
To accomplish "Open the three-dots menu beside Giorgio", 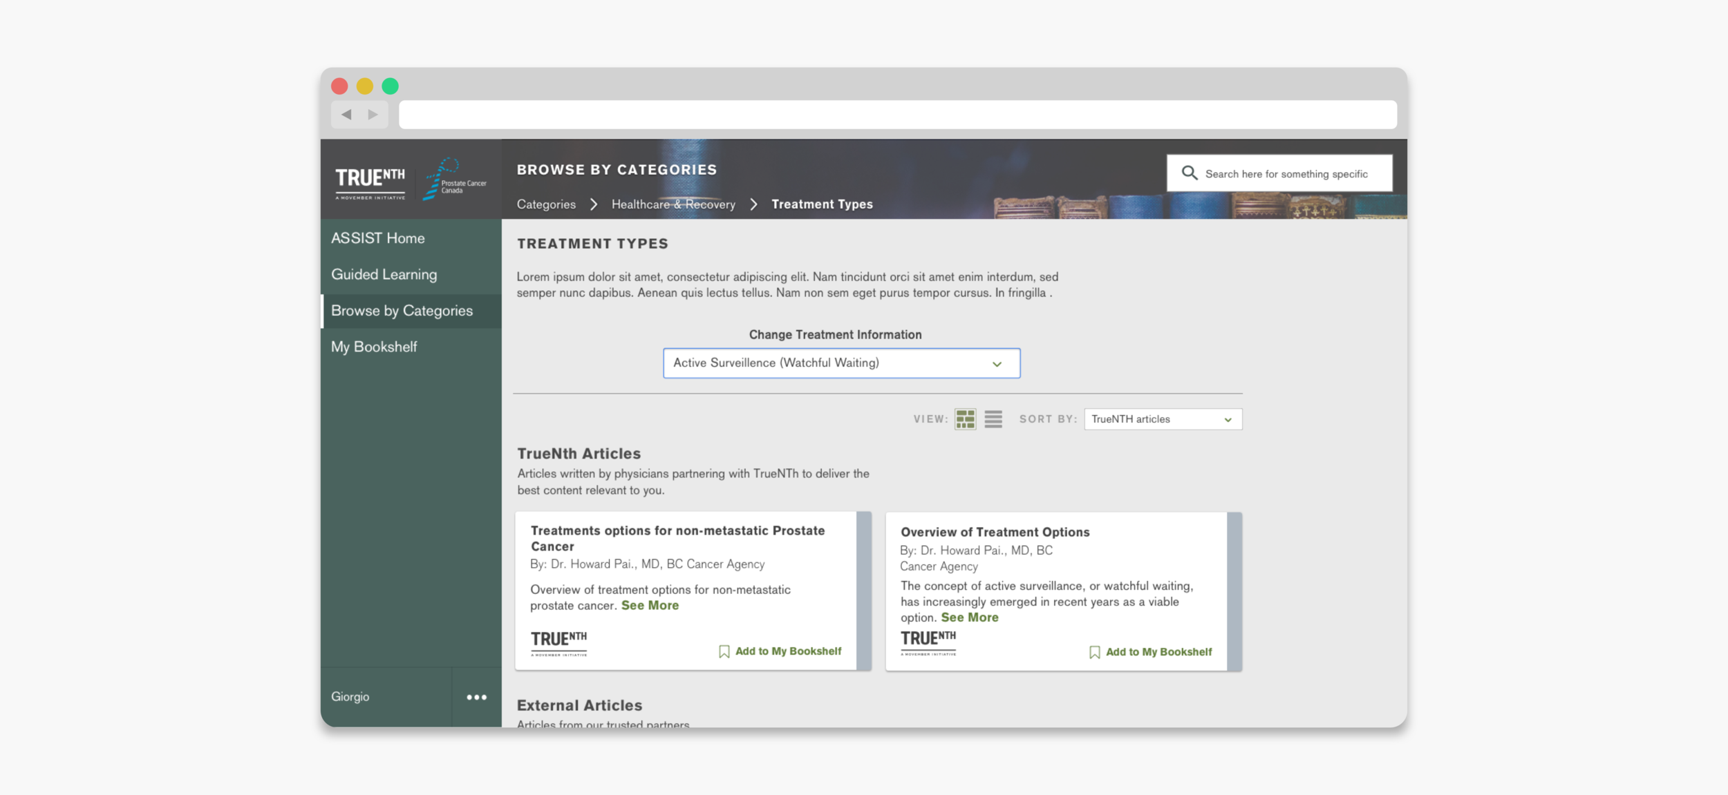I will click(x=476, y=697).
